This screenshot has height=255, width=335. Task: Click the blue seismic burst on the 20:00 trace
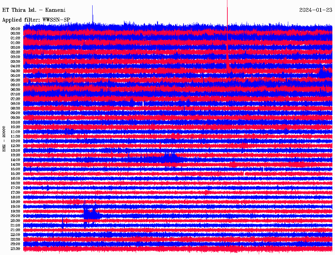tap(92, 213)
